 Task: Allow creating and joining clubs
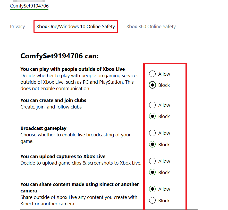point(153,105)
